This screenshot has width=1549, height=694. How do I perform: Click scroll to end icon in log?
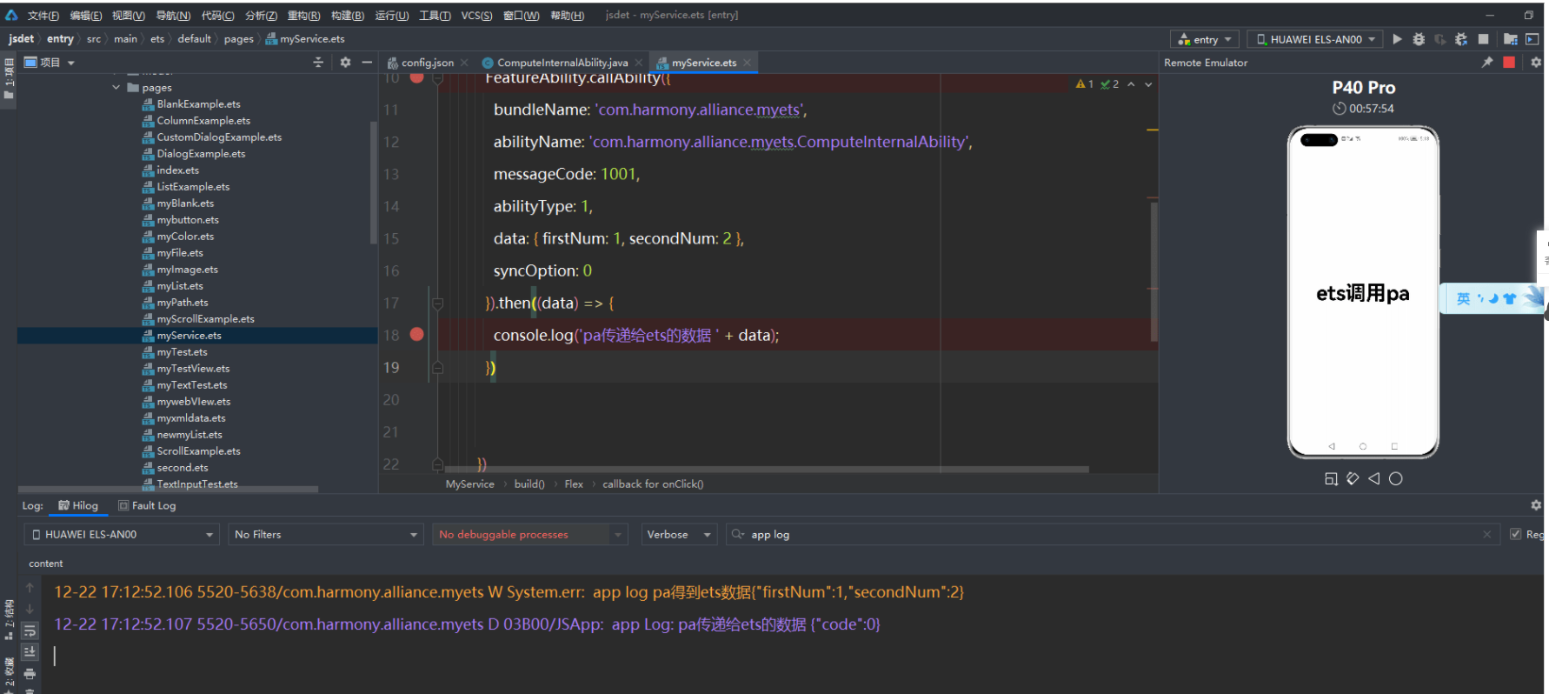coord(30,651)
